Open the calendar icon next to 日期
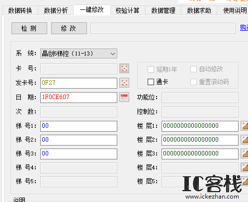The image size is (248, 202). [x=124, y=97]
